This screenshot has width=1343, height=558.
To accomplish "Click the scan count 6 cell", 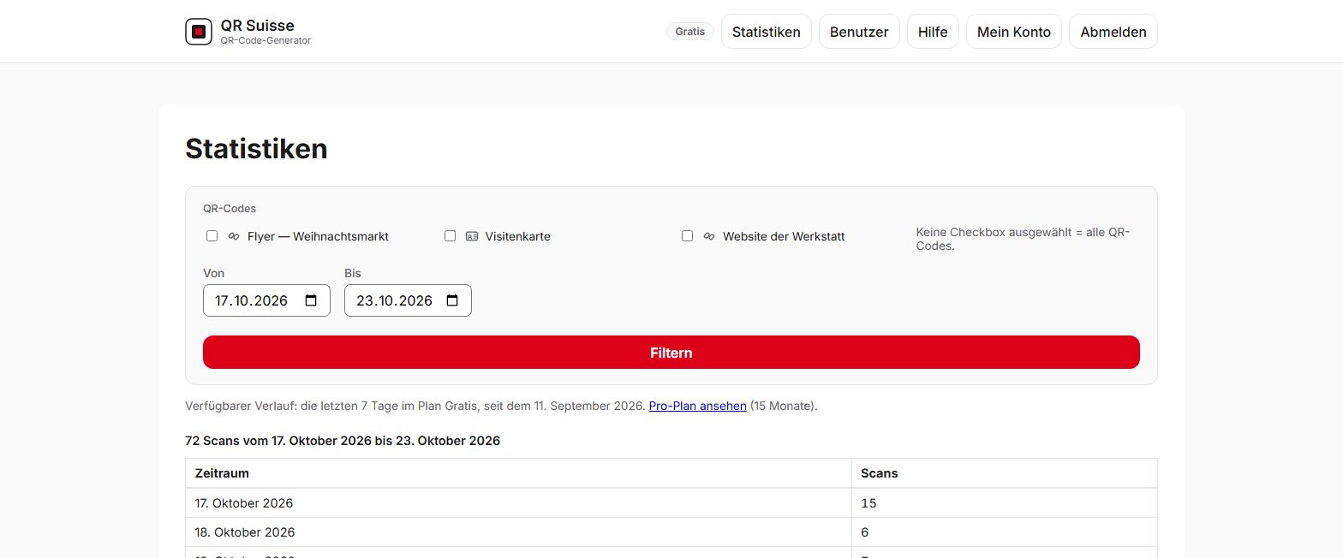I will (x=1004, y=532).
